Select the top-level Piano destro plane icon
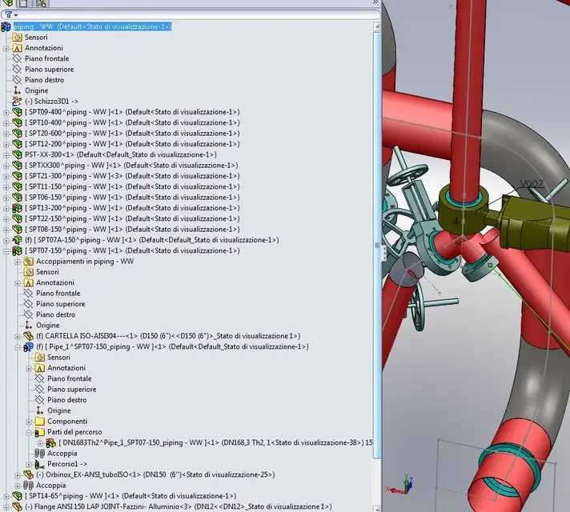This screenshot has height=512, width=570. click(17, 80)
